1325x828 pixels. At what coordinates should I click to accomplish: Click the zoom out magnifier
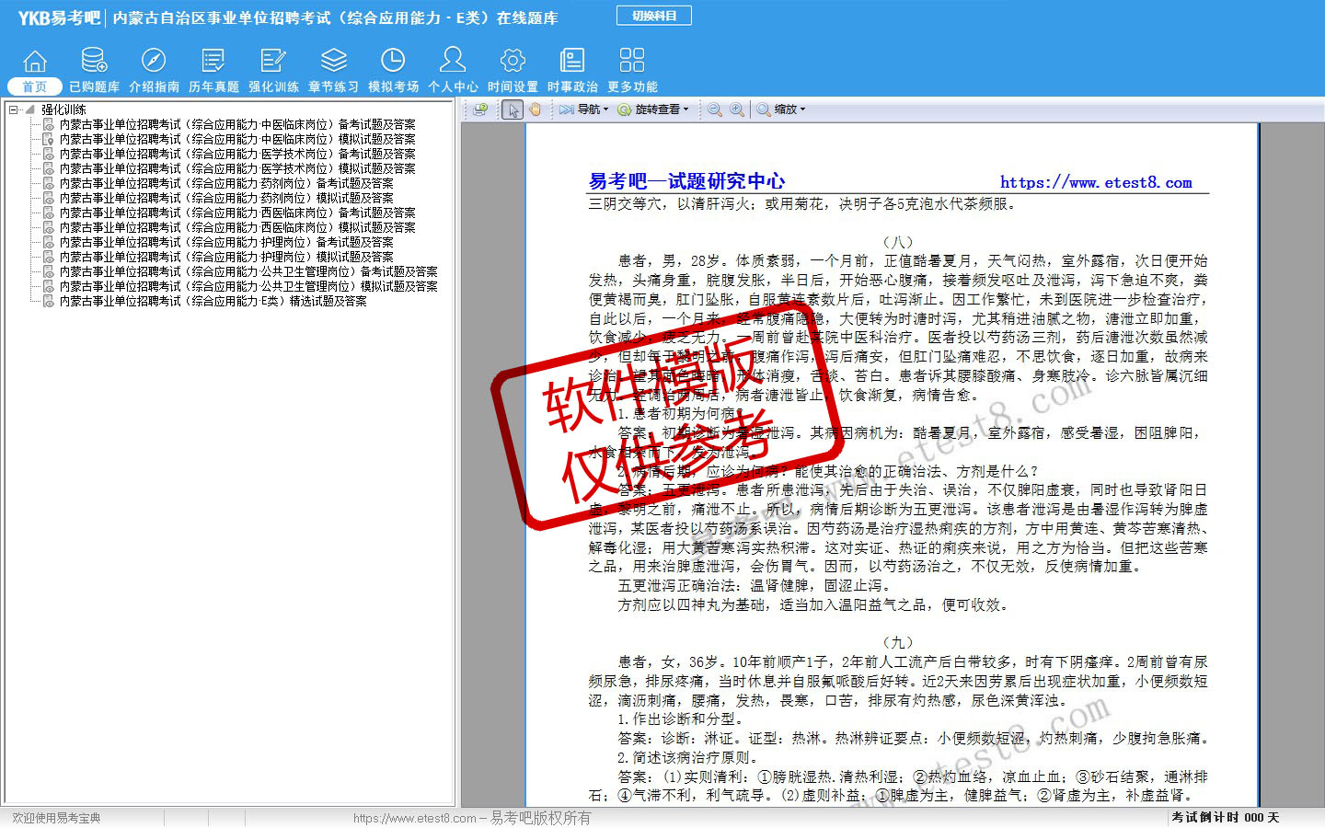coord(714,109)
